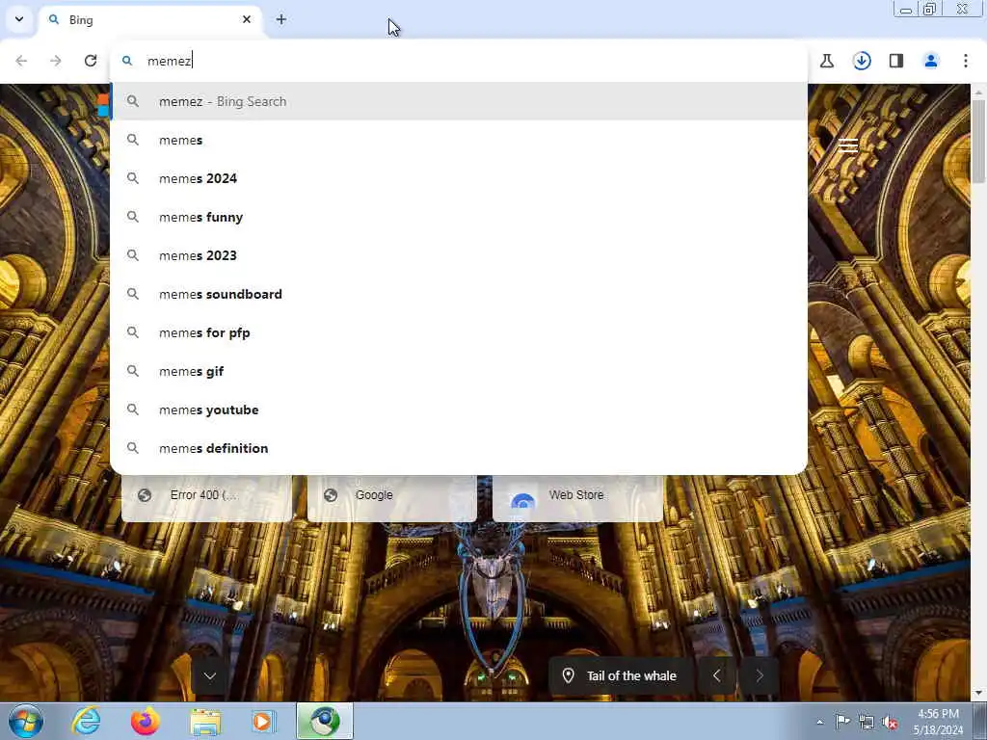Click the magnifier icon in address bar
This screenshot has width=987, height=740.
coord(127,61)
